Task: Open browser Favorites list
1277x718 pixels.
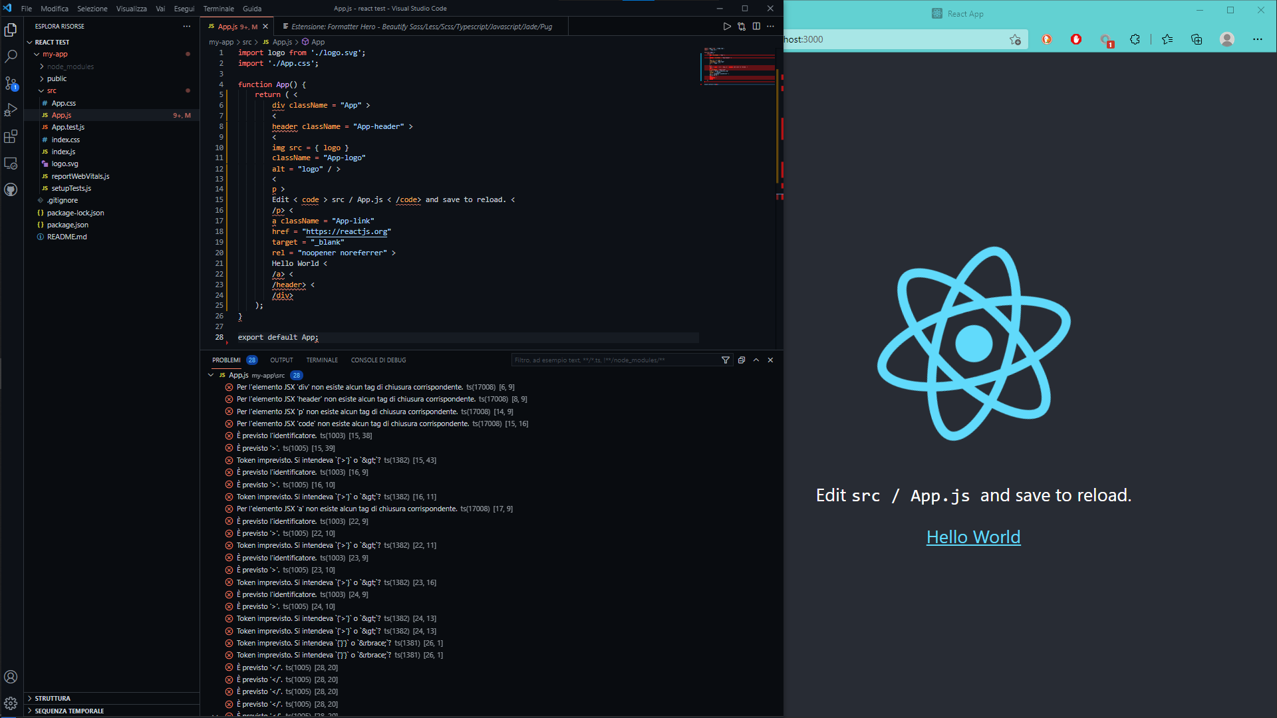Action: click(1167, 39)
